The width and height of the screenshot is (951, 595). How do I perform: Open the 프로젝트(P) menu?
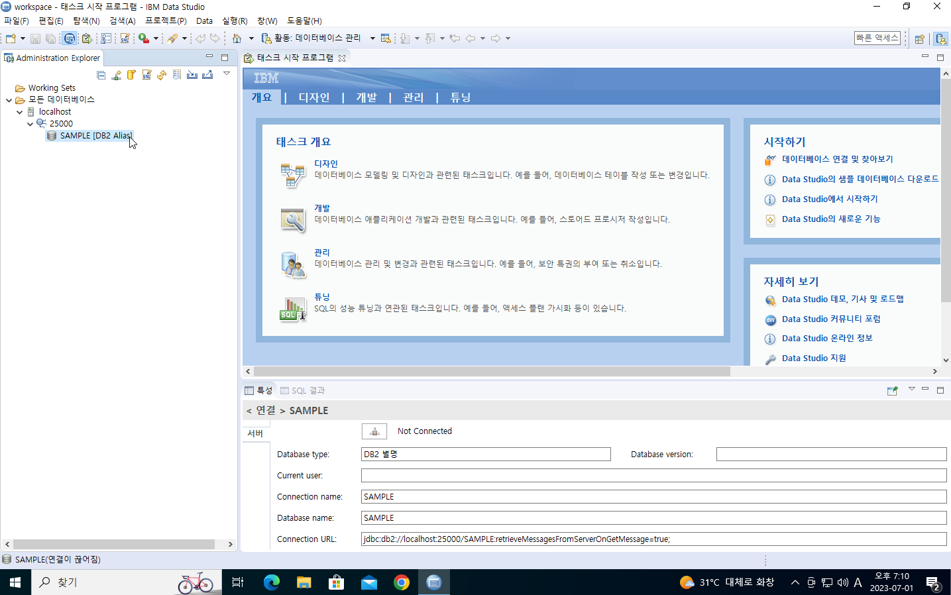[x=166, y=21]
